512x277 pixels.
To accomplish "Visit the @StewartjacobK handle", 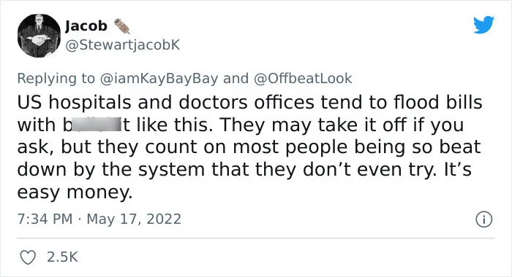I will [122, 45].
